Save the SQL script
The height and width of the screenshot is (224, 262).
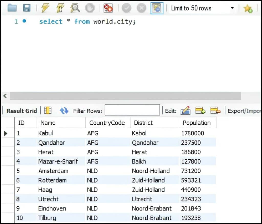pos(27,8)
